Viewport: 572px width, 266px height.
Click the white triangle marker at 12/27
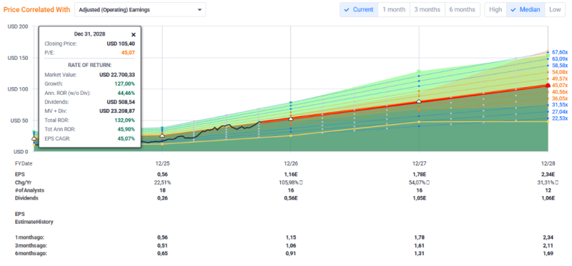pos(419,101)
